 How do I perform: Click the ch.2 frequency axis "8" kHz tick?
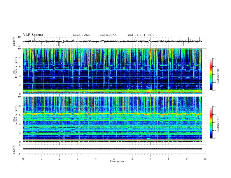coord(20,106)
